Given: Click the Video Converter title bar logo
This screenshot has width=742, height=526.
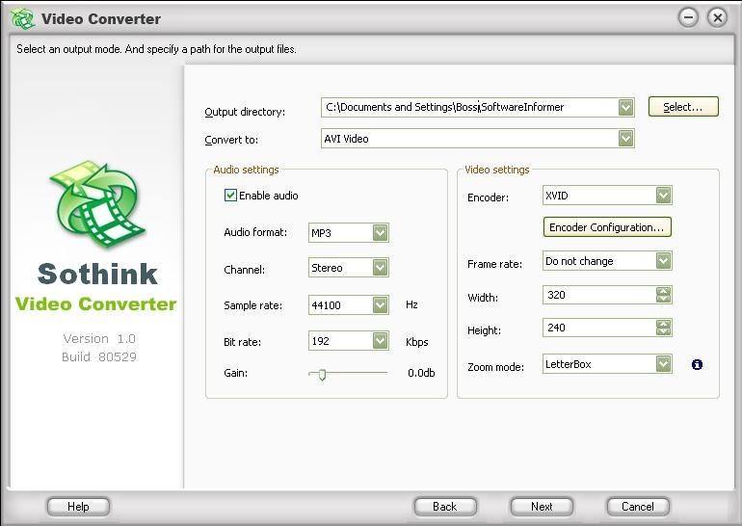Looking at the screenshot, I should pyautogui.click(x=22, y=18).
